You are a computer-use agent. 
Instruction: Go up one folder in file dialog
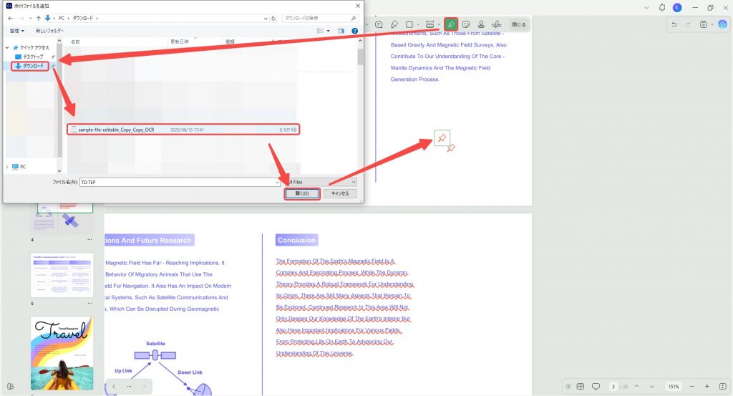[39, 18]
